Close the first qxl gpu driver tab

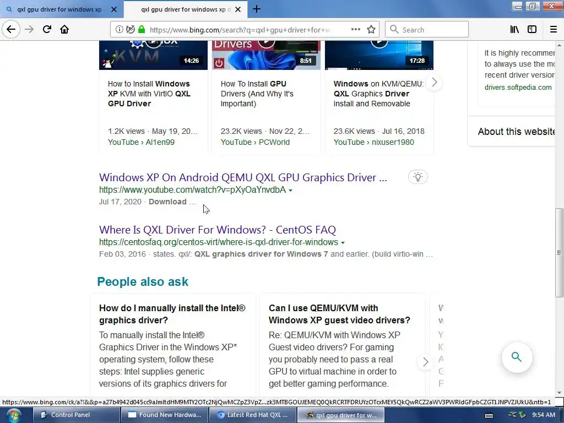[x=114, y=9]
